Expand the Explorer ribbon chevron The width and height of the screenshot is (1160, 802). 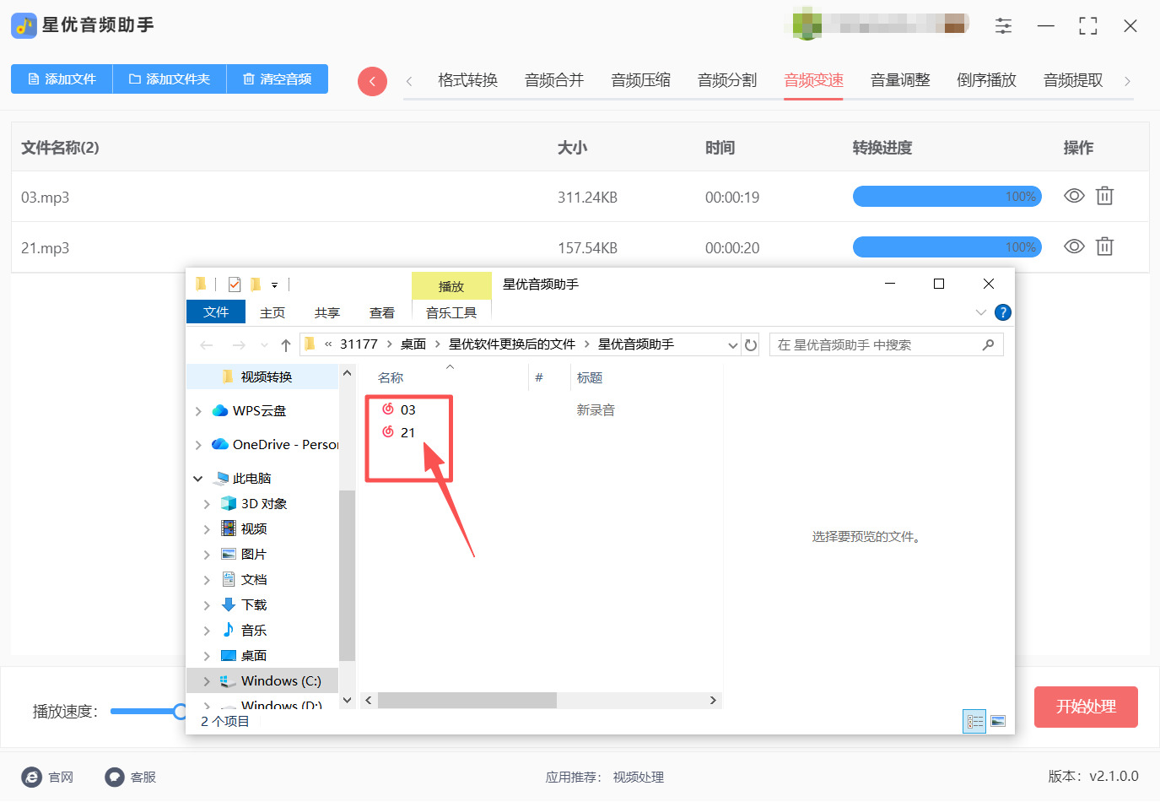(x=980, y=312)
